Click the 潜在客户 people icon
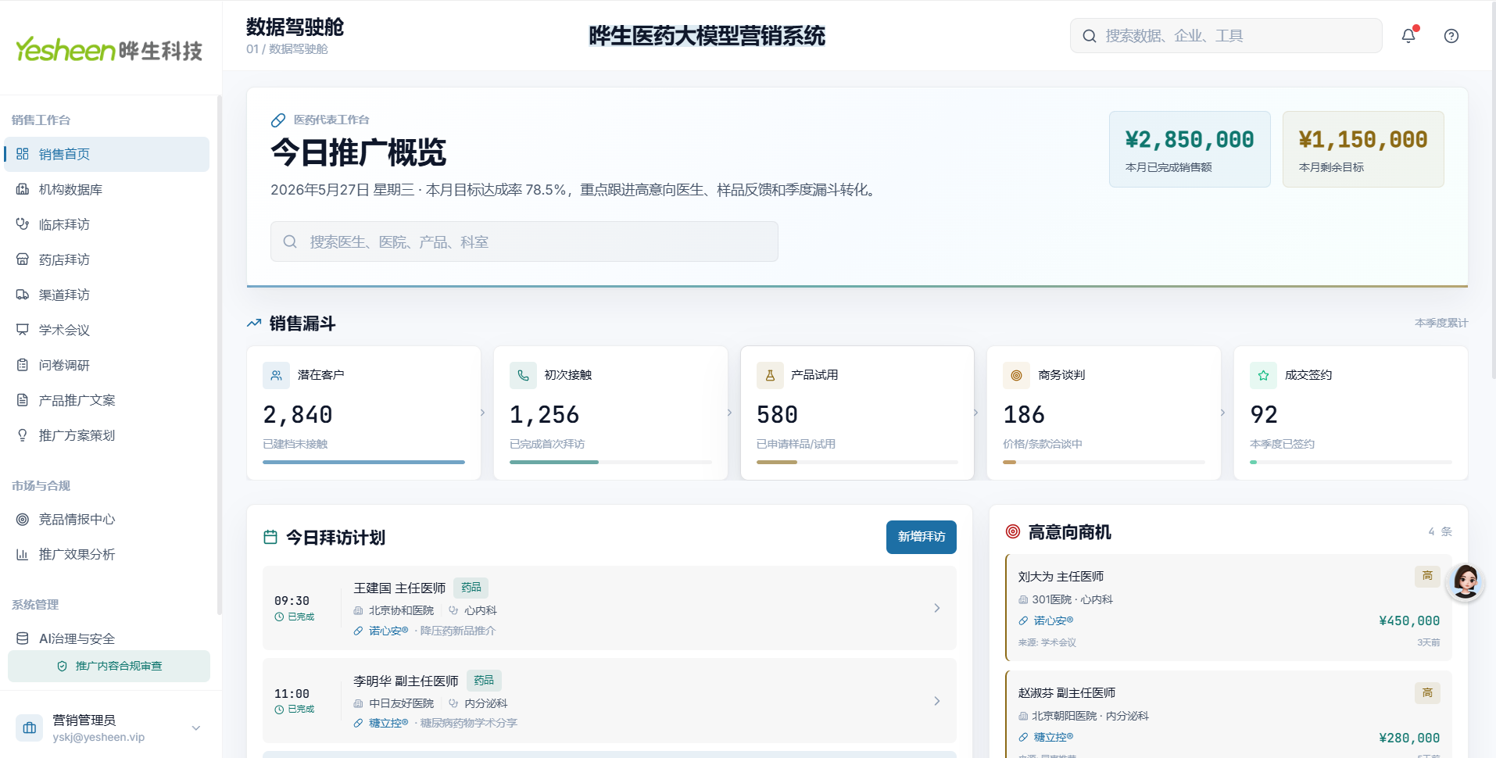 coord(276,375)
